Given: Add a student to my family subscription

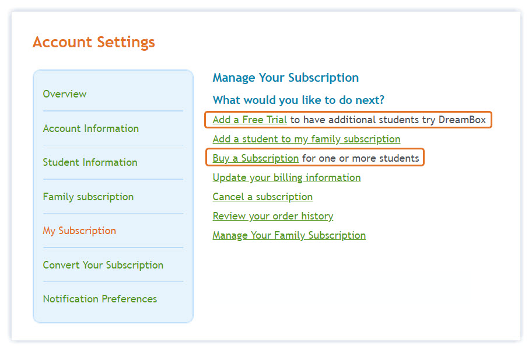Looking at the screenshot, I should [306, 139].
